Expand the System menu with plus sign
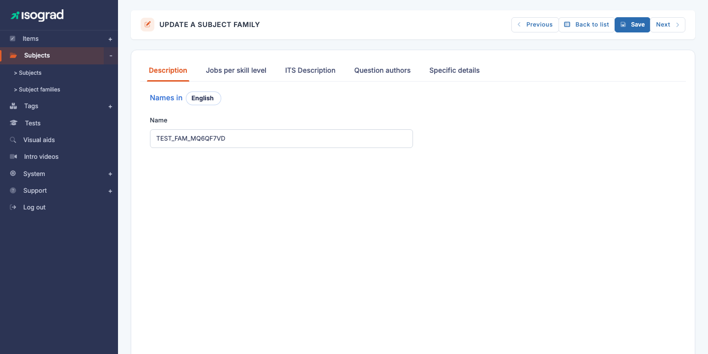Image resolution: width=708 pixels, height=354 pixels. coord(110,174)
